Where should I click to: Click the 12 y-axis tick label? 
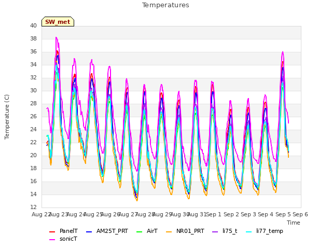pos(33,207)
